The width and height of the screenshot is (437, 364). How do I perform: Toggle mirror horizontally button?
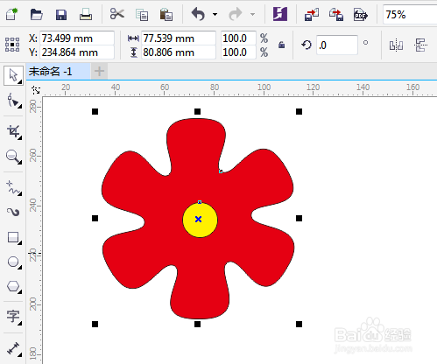point(396,45)
